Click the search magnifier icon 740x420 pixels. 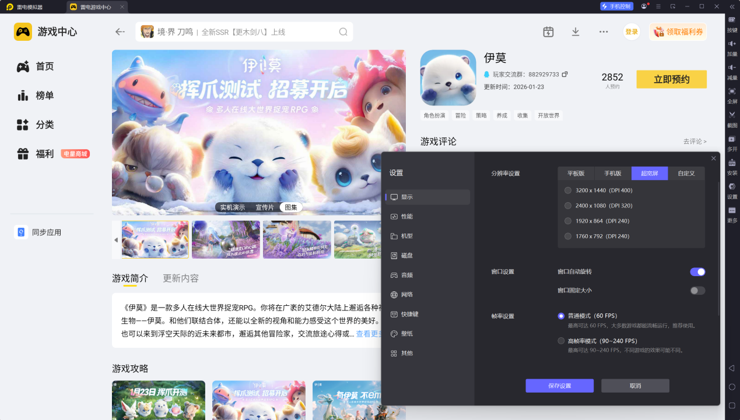(x=343, y=32)
